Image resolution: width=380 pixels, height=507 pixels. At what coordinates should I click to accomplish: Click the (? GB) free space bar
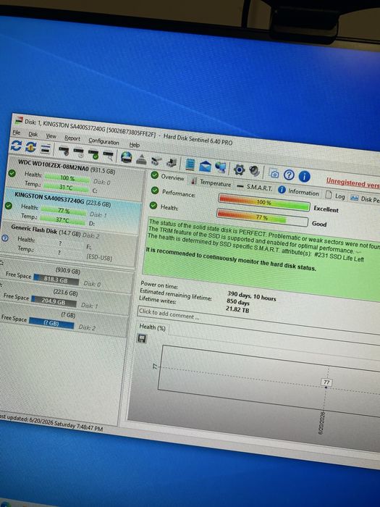pyautogui.click(x=51, y=323)
